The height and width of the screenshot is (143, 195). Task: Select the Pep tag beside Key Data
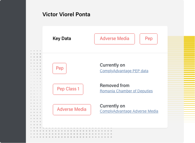(148, 39)
